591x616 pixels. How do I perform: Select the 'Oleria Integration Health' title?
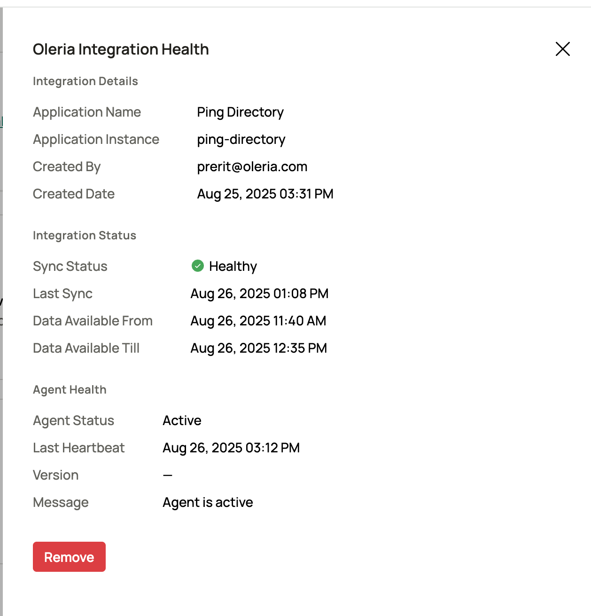[x=121, y=49]
